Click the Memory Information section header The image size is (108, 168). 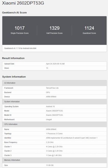pyautogui.click(x=54, y=160)
